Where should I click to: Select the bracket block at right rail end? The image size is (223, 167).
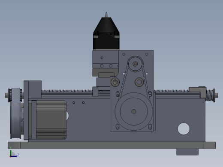point(197,92)
